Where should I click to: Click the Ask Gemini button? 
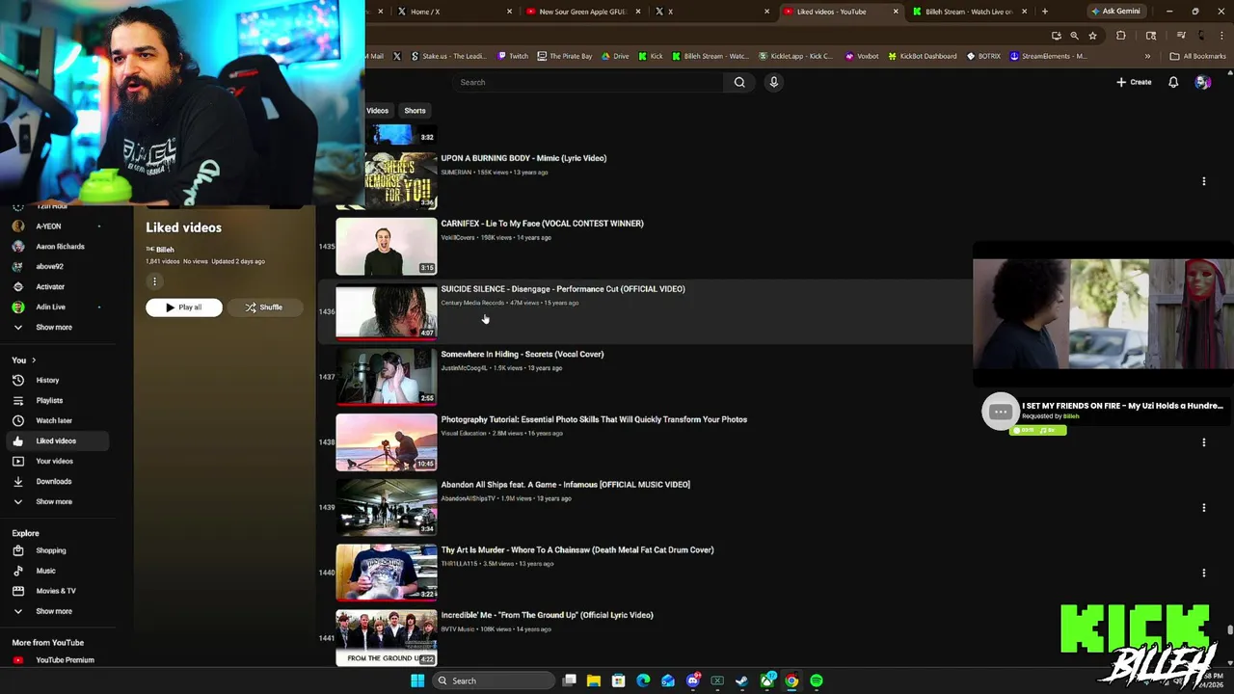pyautogui.click(x=1115, y=12)
